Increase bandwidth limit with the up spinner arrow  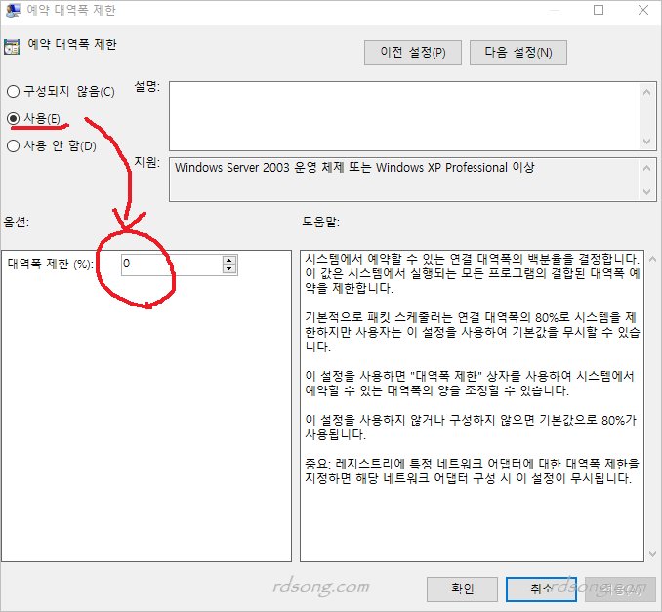click(x=229, y=260)
